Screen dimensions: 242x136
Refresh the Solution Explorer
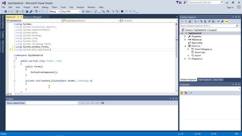pos(205,22)
